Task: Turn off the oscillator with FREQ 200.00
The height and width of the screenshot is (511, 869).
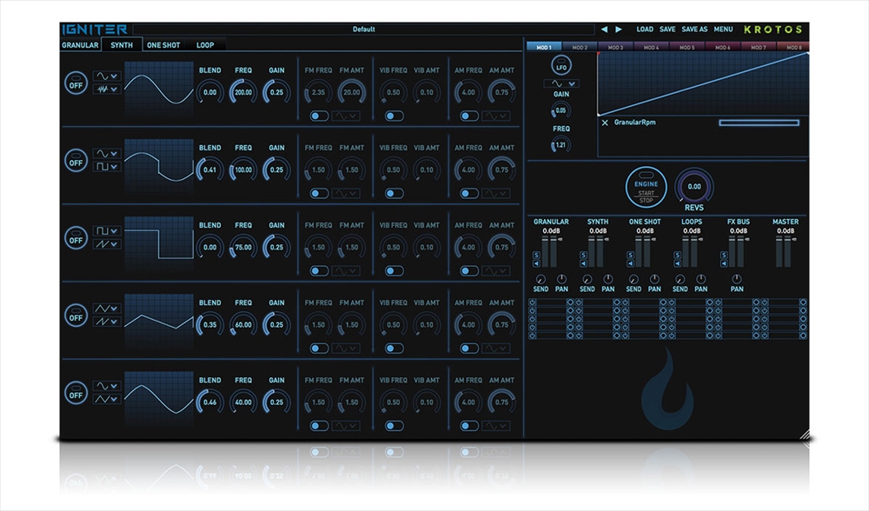Action: click(x=76, y=83)
